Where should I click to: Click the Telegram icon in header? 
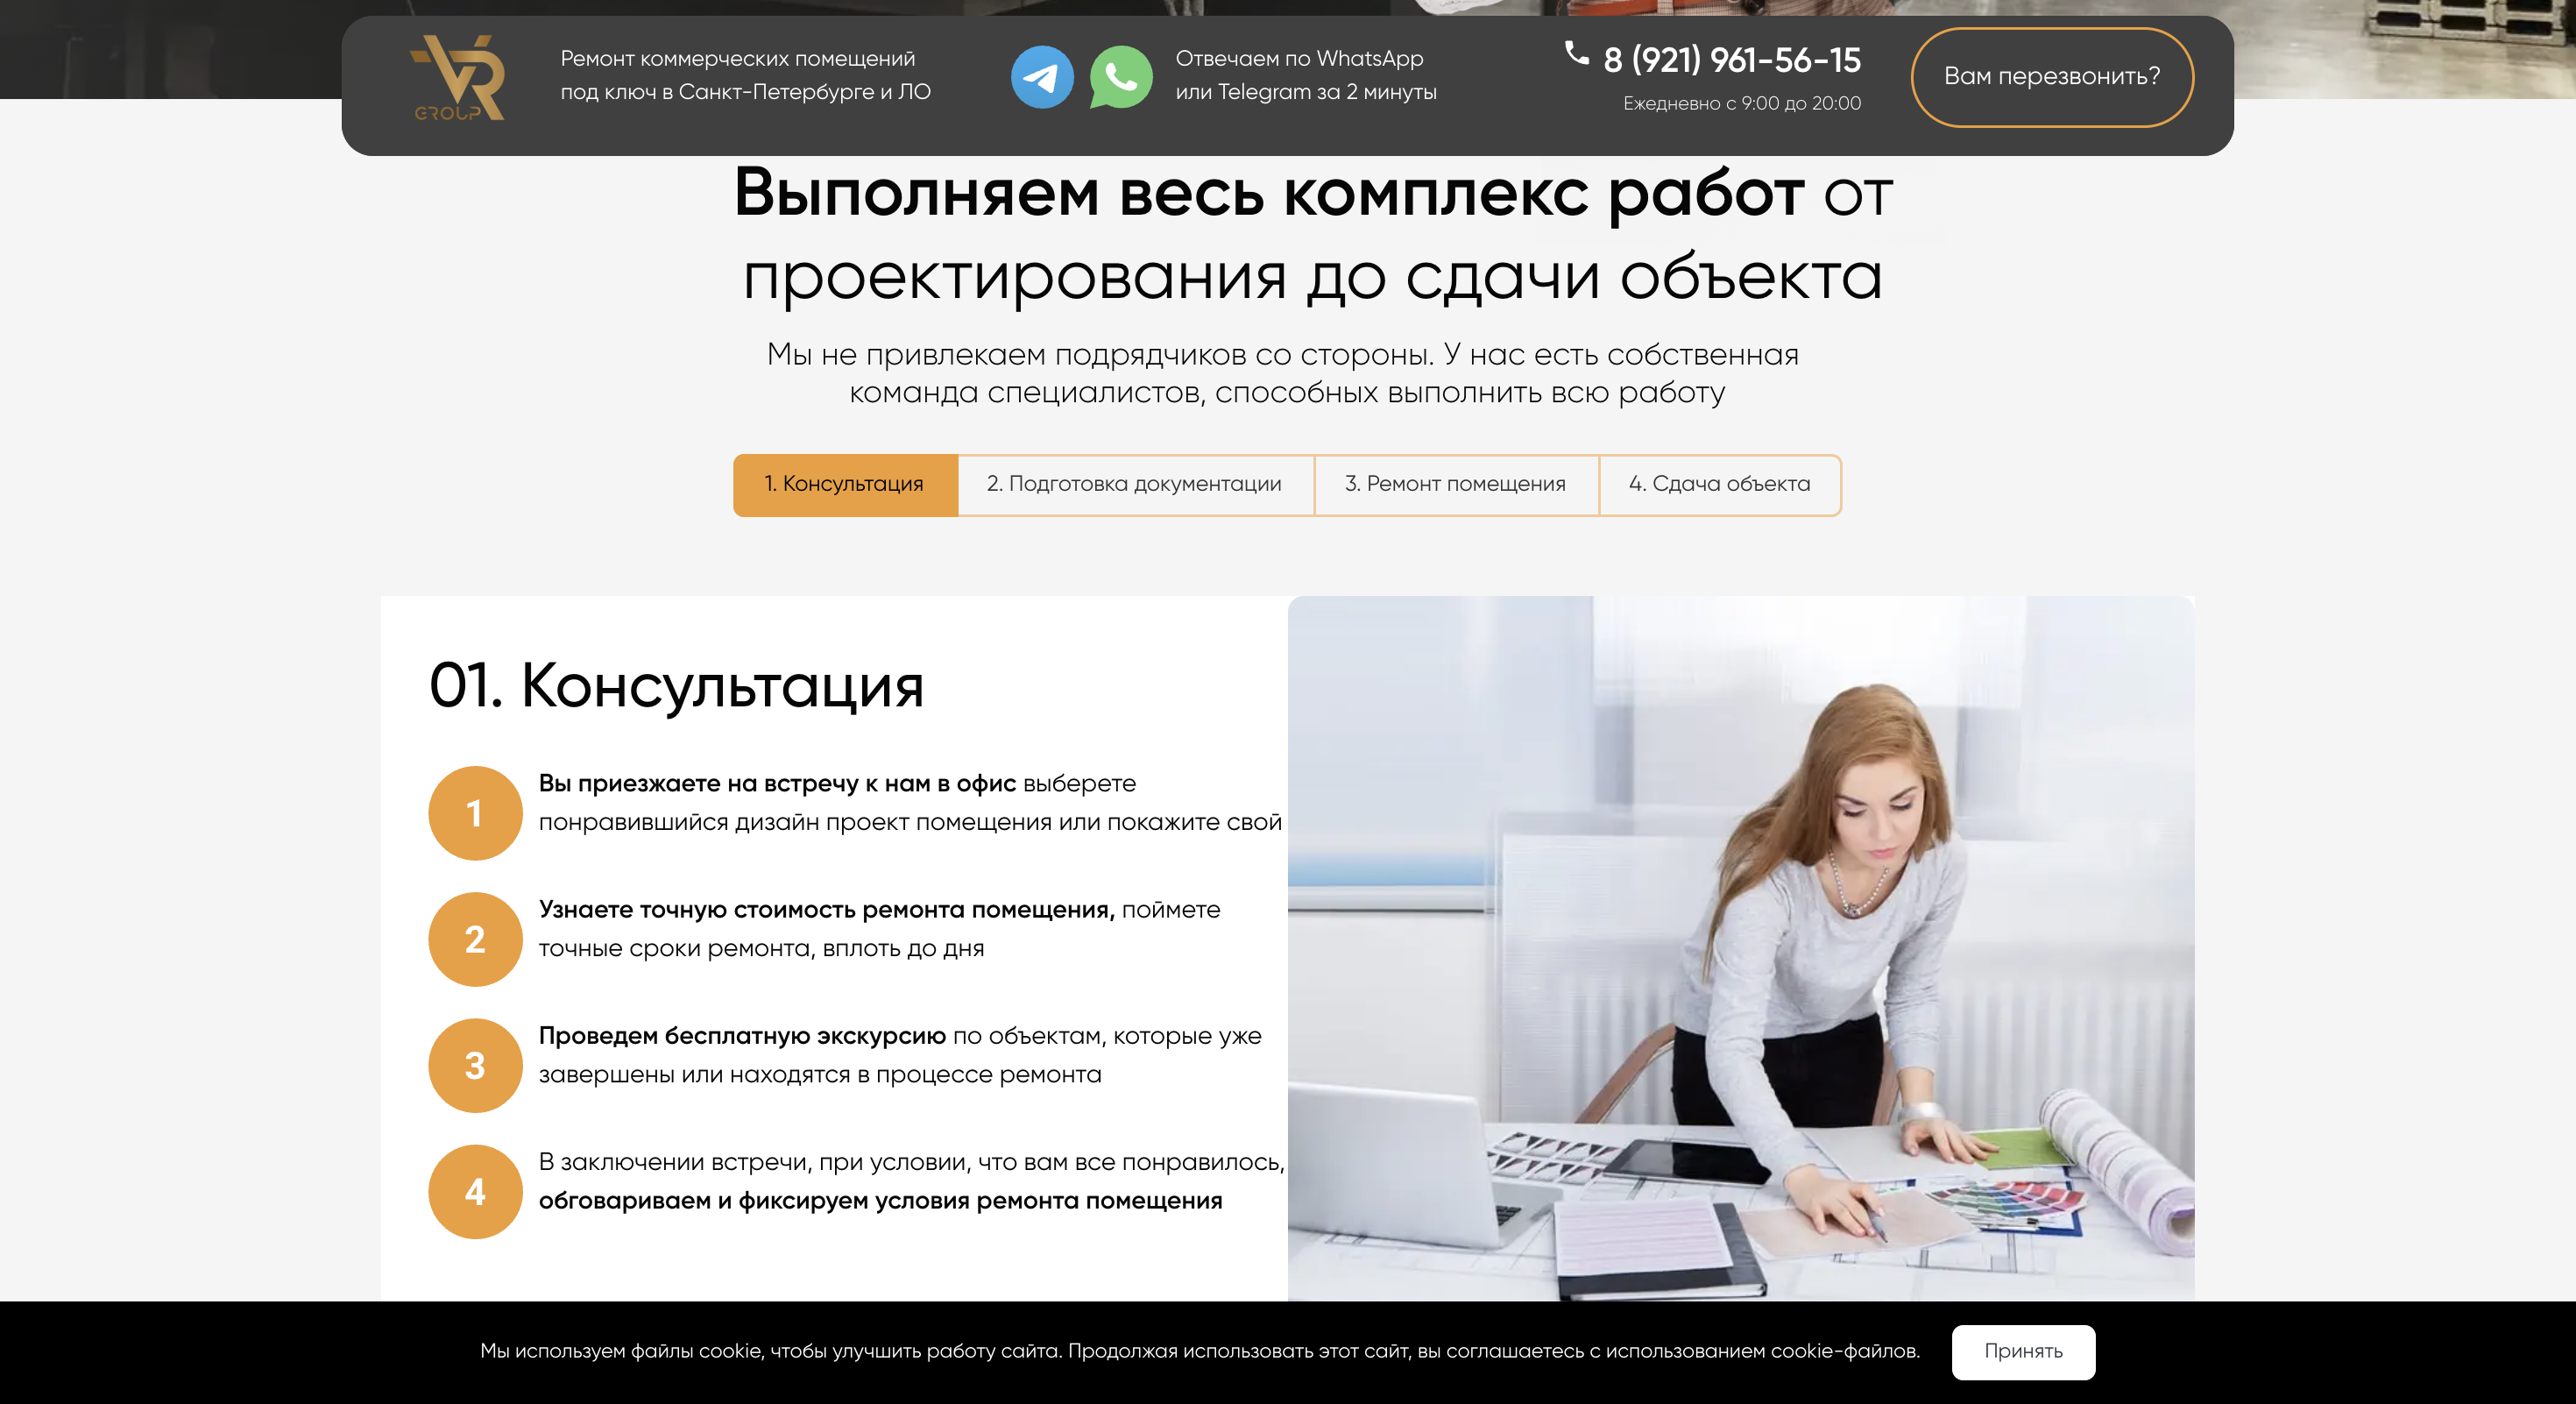click(x=1042, y=77)
